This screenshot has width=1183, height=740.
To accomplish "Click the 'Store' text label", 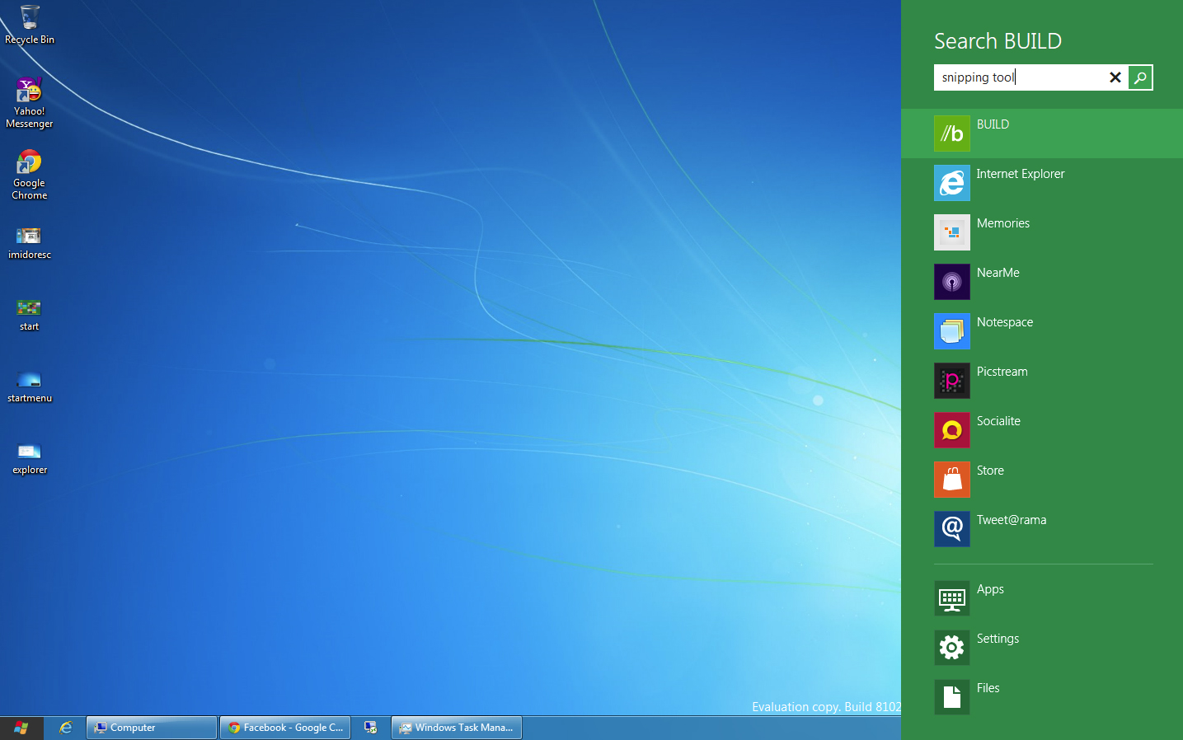I will [x=990, y=471].
